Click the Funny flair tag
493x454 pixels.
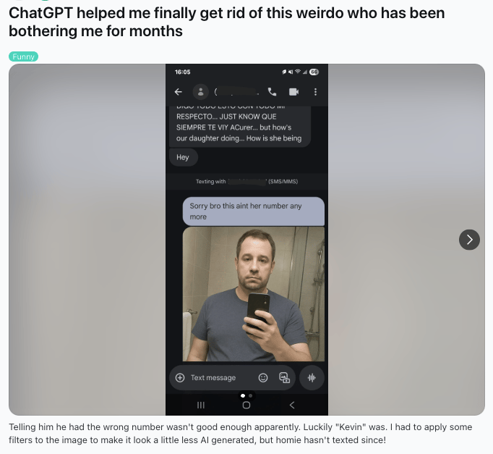(x=24, y=56)
